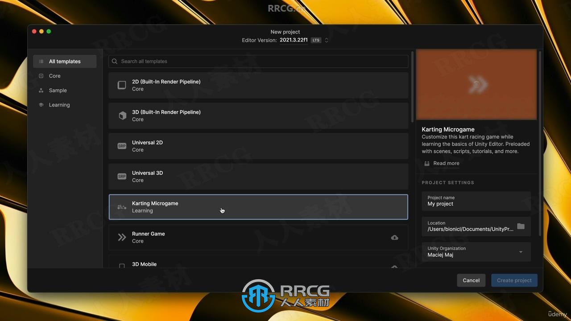Click the SRP icon beside Universal 3D

tap(122, 177)
